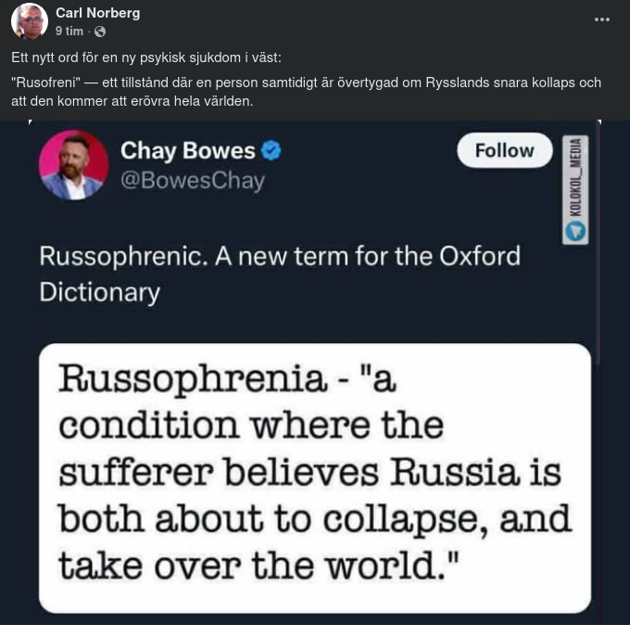Click Chay Bowes's round avatar photo

[73, 165]
